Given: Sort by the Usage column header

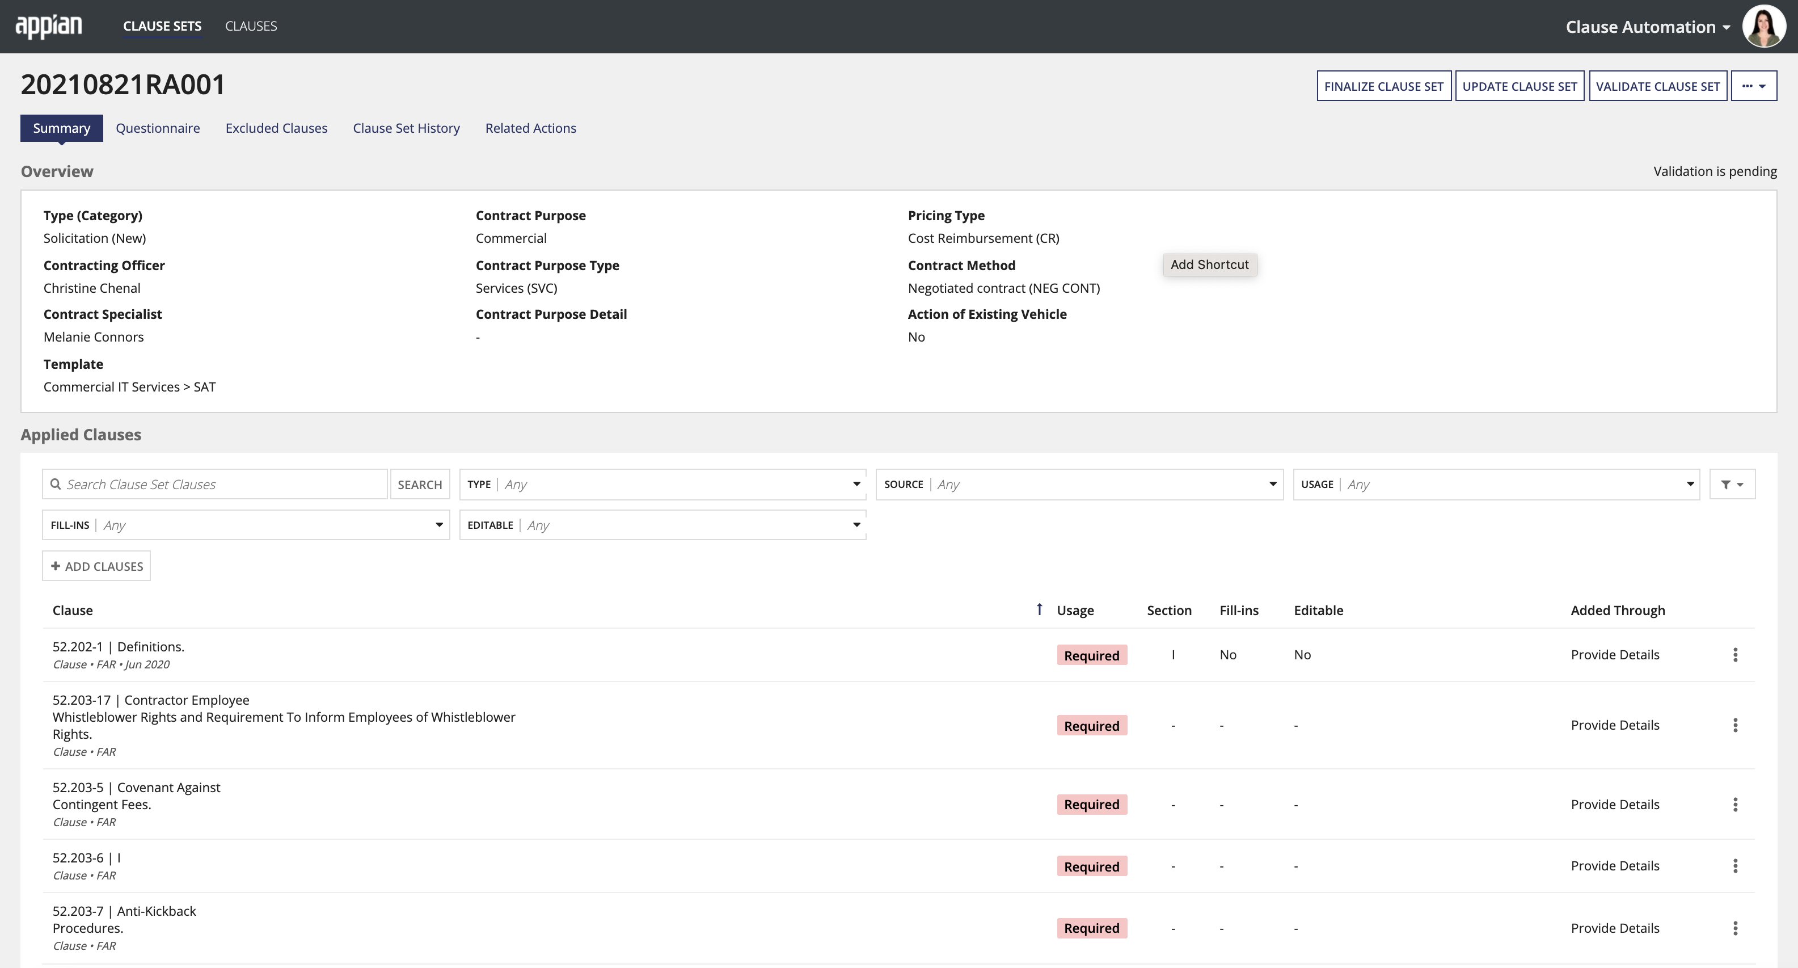Looking at the screenshot, I should click(1075, 610).
